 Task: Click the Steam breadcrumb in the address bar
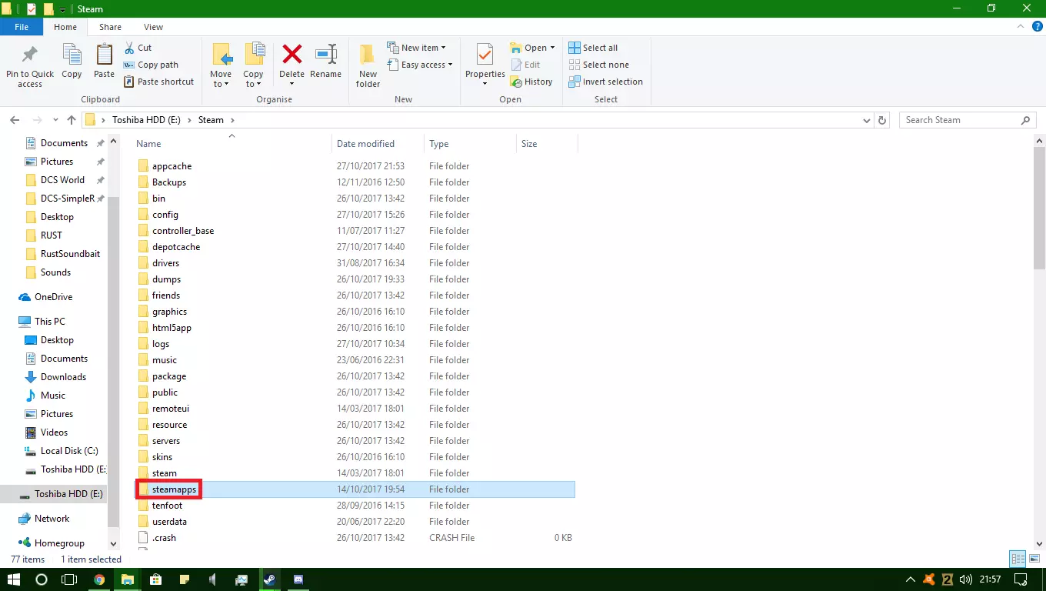point(211,120)
